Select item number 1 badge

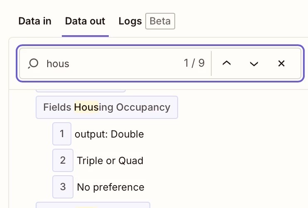[x=62, y=134]
